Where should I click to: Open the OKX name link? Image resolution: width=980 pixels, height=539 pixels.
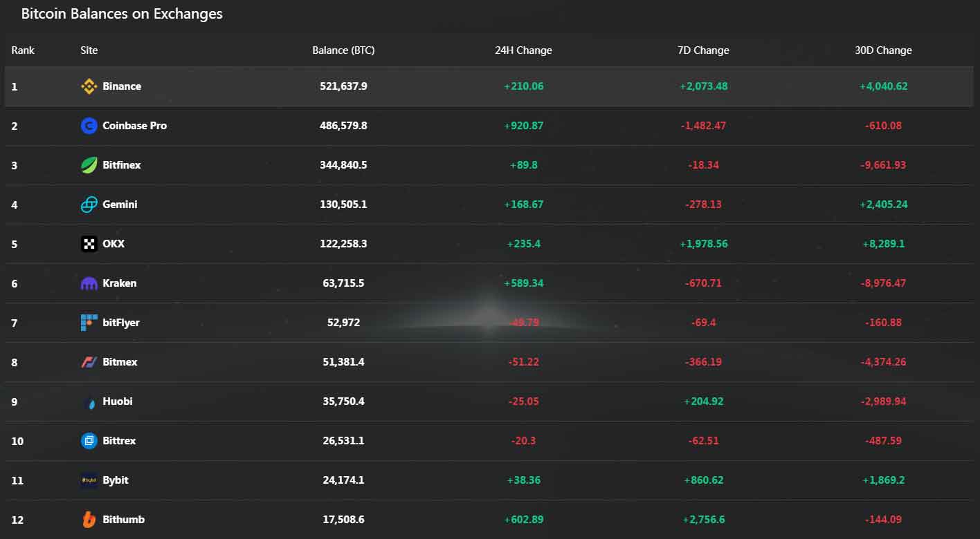114,244
